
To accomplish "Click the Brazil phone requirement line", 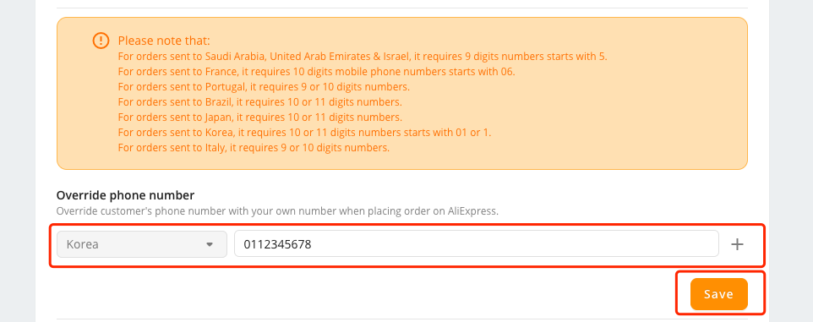I will pos(259,101).
